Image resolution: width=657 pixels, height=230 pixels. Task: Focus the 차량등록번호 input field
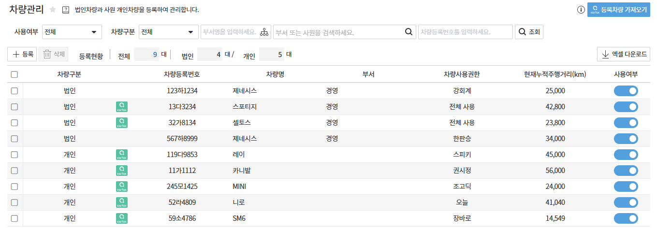465,32
